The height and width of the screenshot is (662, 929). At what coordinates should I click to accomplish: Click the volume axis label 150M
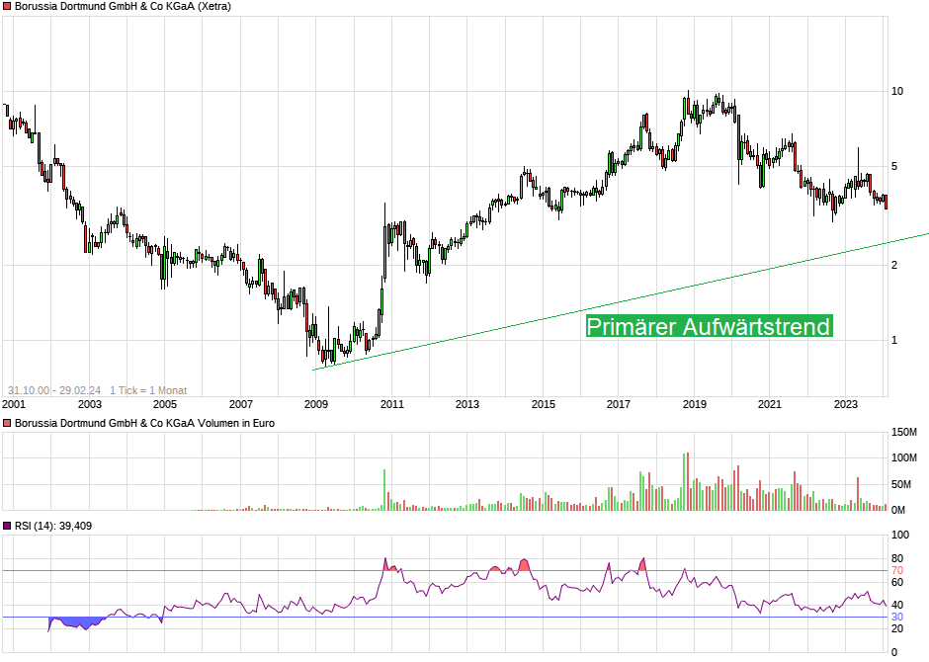coord(904,432)
